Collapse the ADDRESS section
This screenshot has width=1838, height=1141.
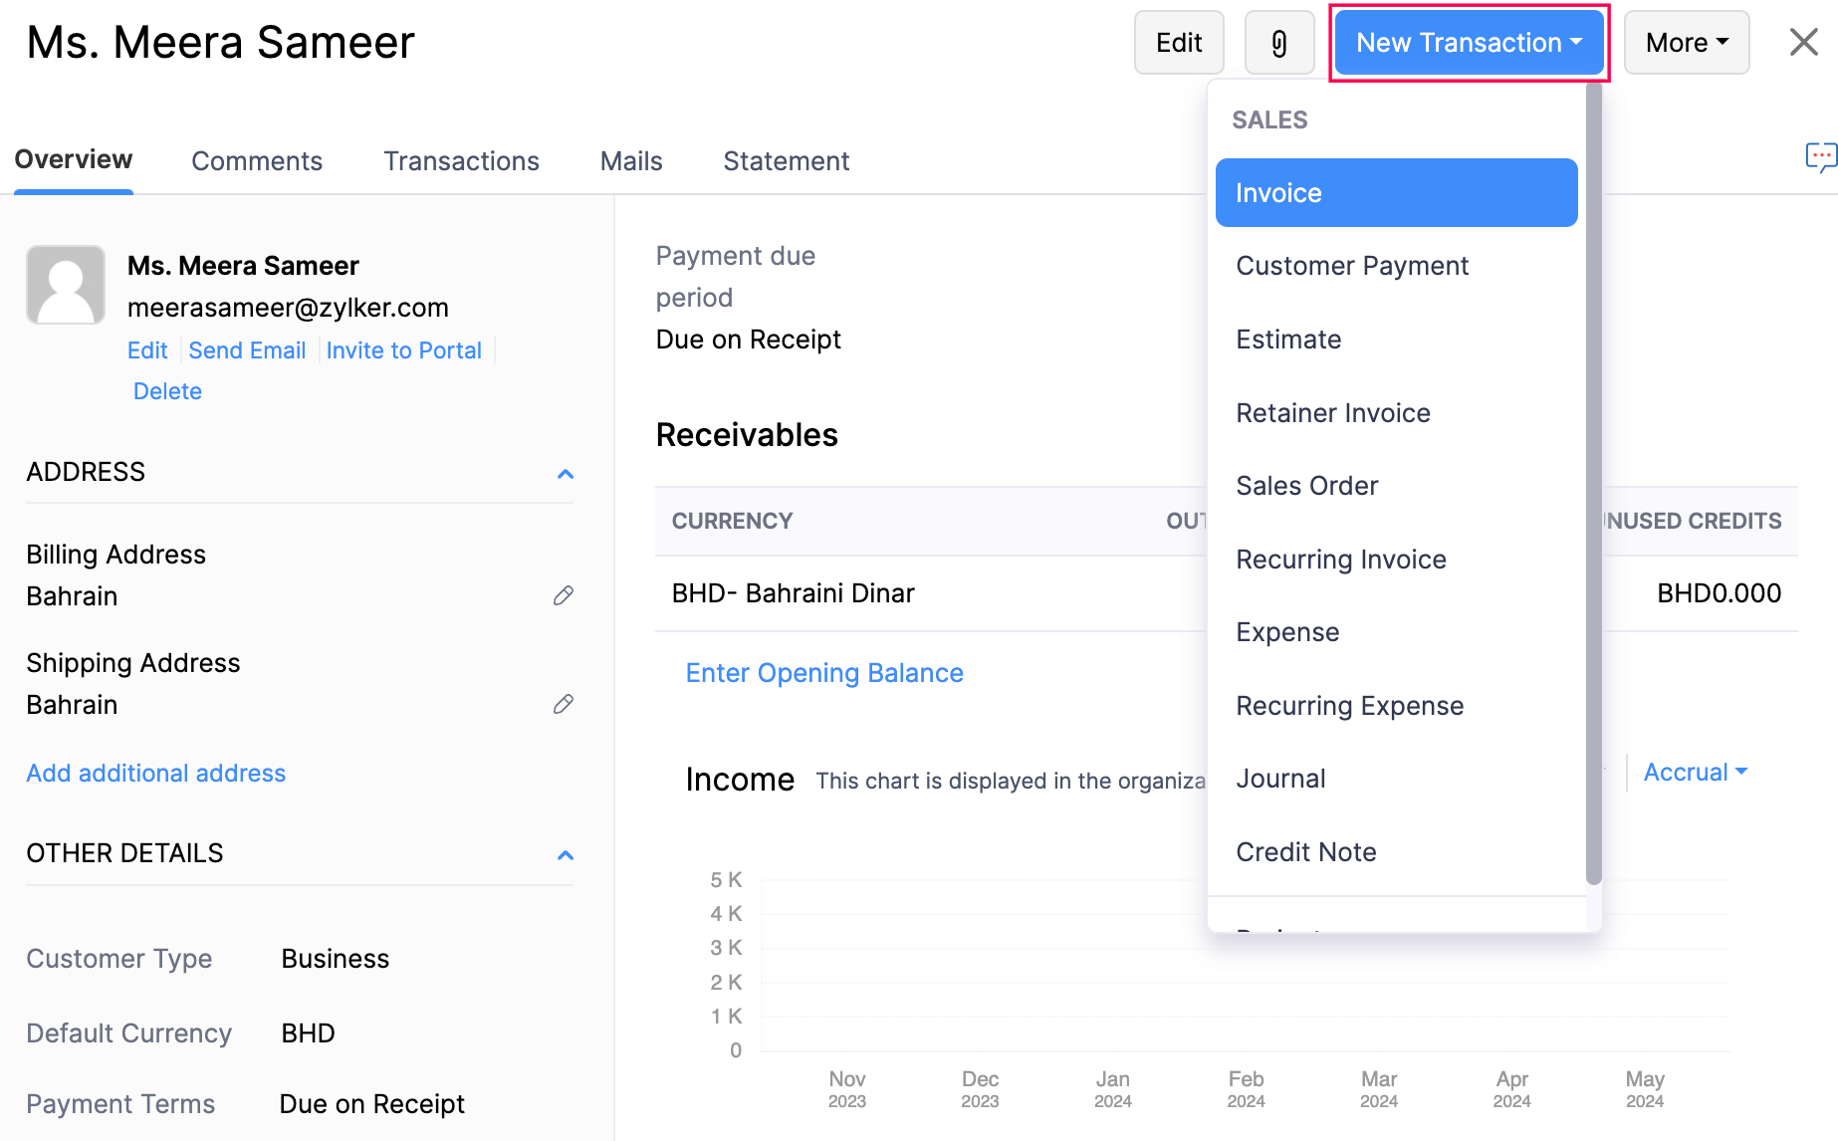[565, 473]
